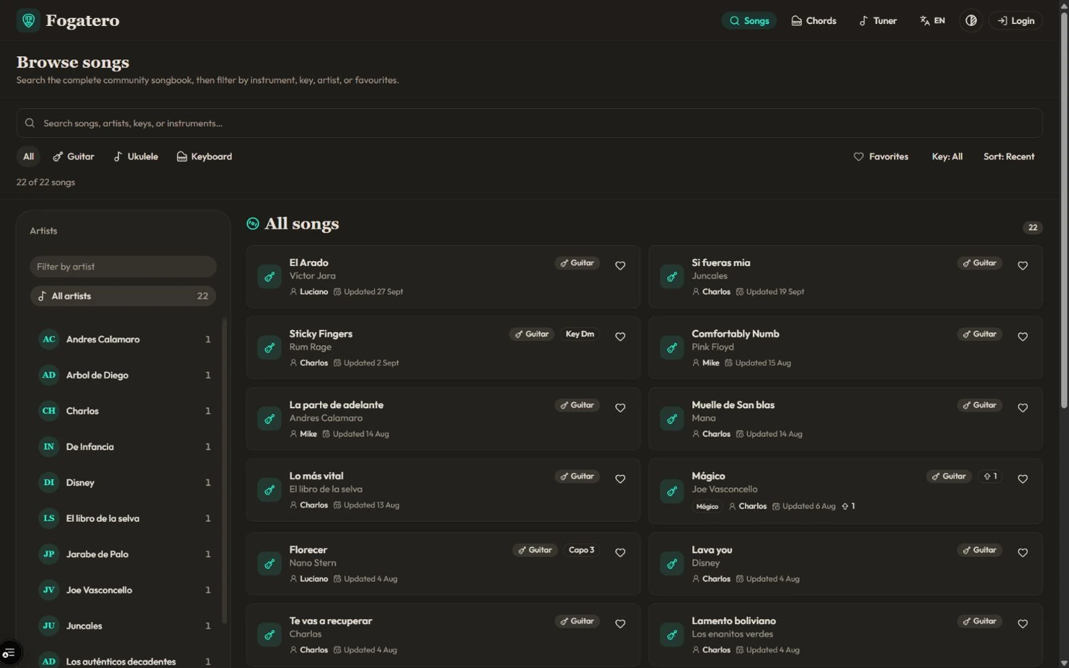Click the Comfortably Numb song guitar icon
This screenshot has height=668, width=1069.
tap(671, 348)
